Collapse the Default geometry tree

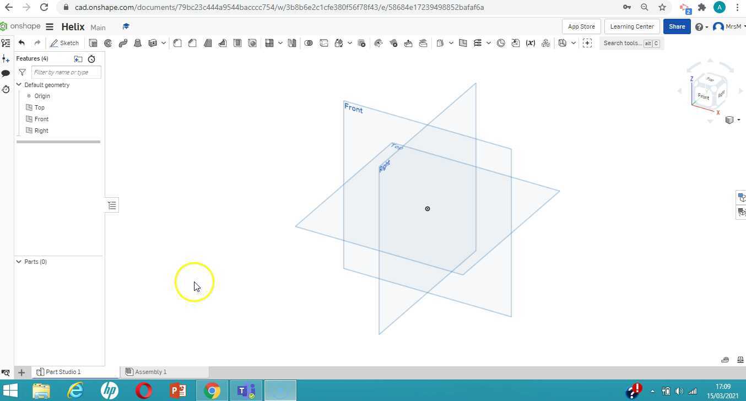point(19,85)
